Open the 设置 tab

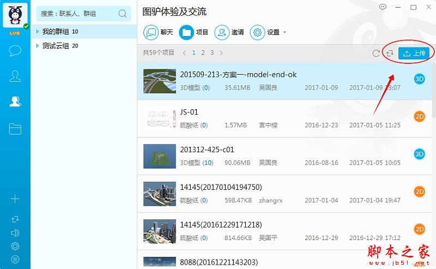click(x=265, y=32)
